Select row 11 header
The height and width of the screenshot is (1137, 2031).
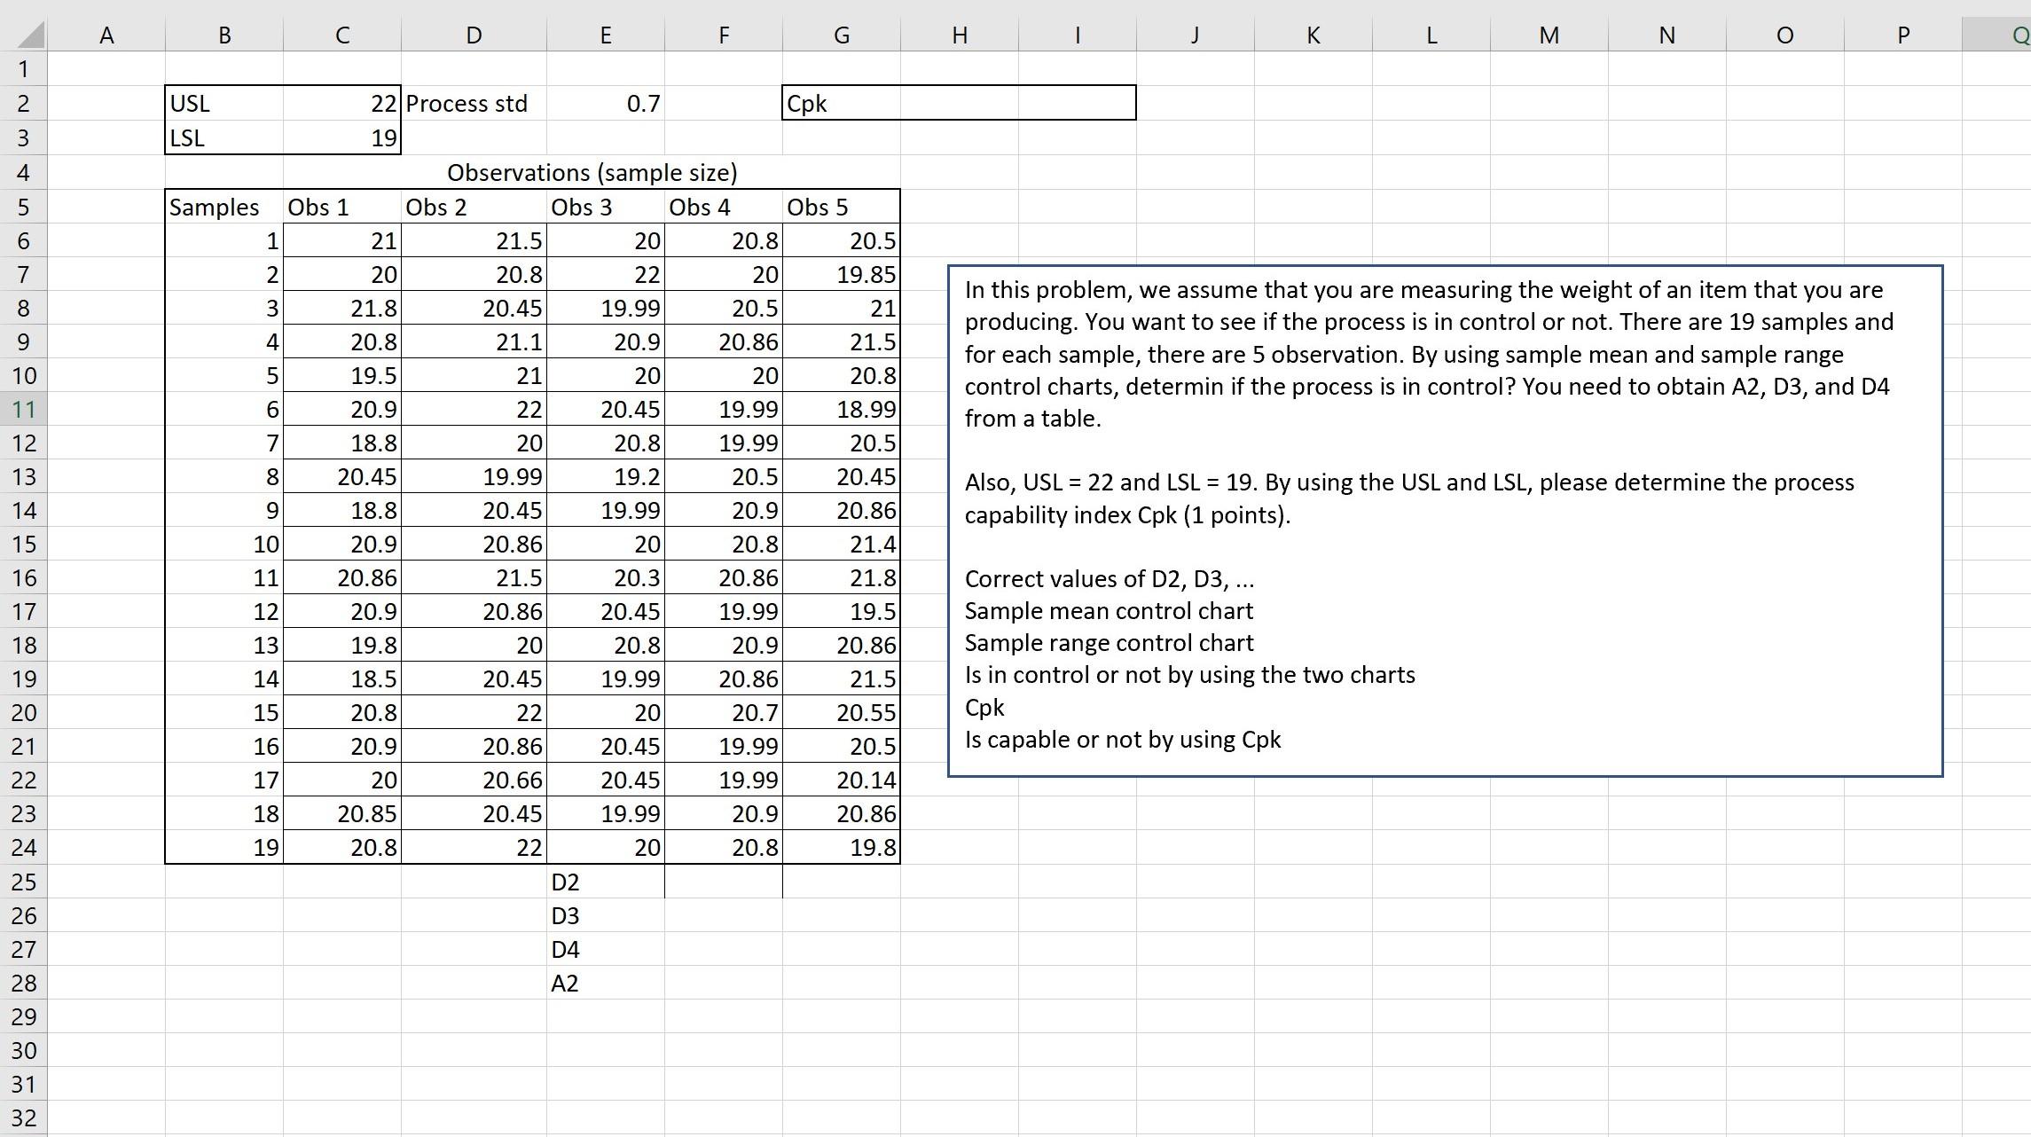[x=24, y=410]
